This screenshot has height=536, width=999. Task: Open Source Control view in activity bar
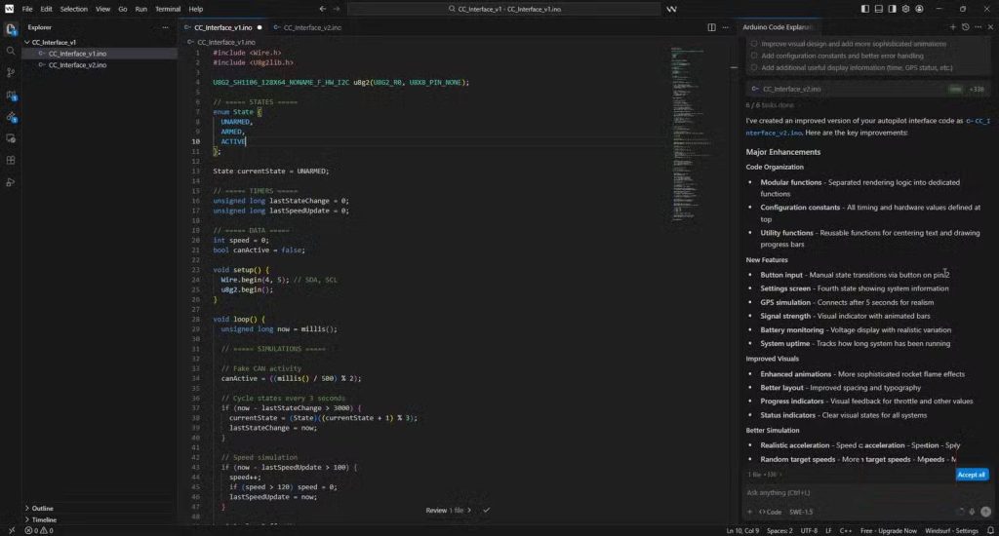[11, 72]
